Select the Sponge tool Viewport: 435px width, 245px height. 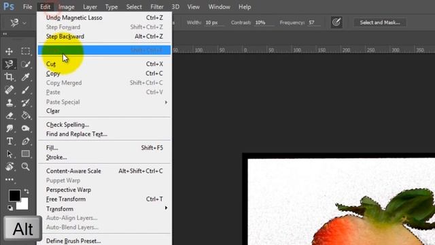[26, 129]
